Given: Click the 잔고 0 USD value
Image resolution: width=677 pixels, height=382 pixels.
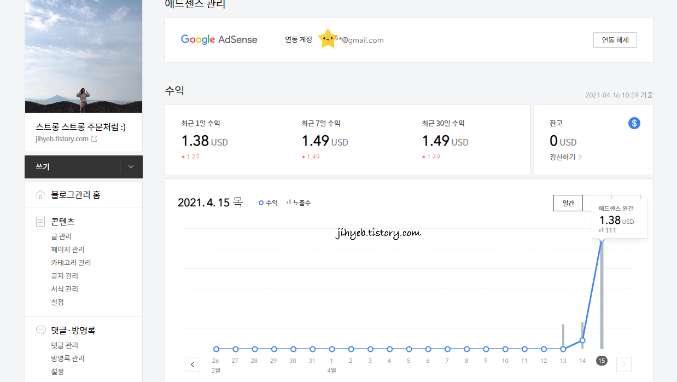Looking at the screenshot, I should (563, 141).
